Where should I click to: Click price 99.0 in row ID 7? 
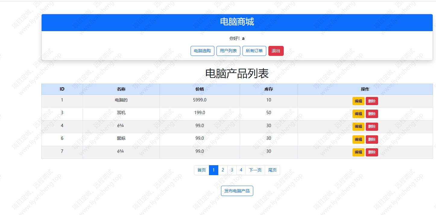pos(200,151)
